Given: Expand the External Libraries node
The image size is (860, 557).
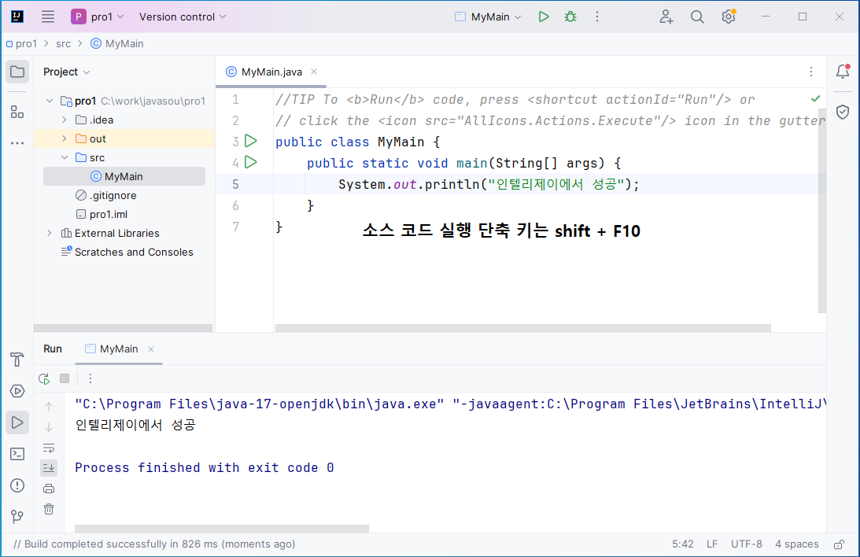Looking at the screenshot, I should (x=49, y=233).
